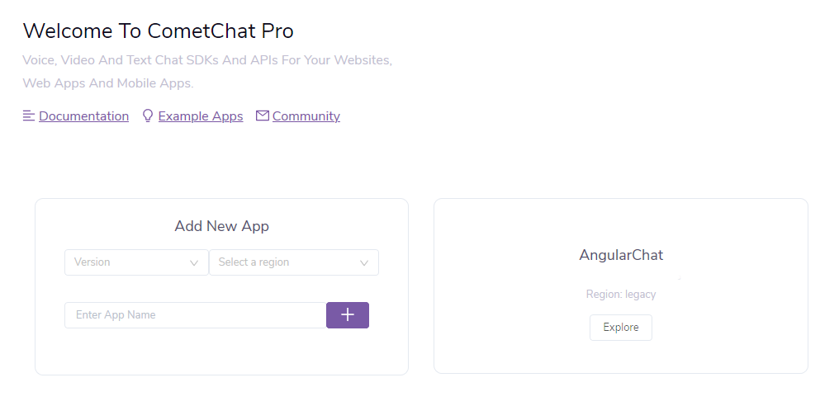Screen dimensions: 839x406
Task: Visit the Community link
Action: (x=306, y=116)
